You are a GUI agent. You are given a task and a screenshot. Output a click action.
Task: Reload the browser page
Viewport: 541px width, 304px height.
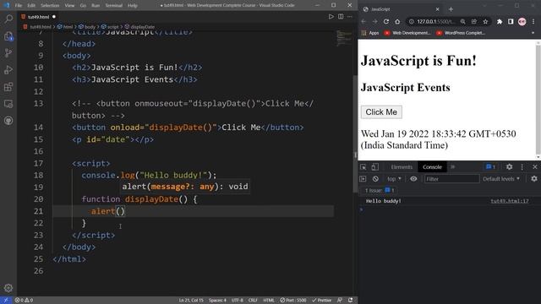[x=386, y=21]
